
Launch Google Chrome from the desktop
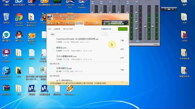(x=19, y=20)
